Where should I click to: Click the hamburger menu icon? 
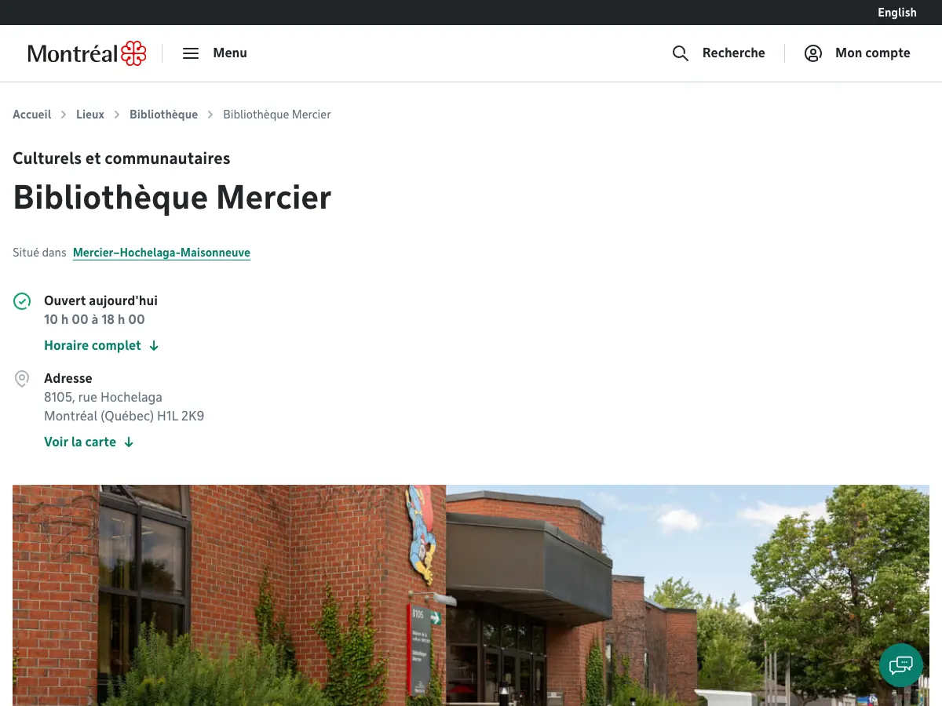pos(191,53)
